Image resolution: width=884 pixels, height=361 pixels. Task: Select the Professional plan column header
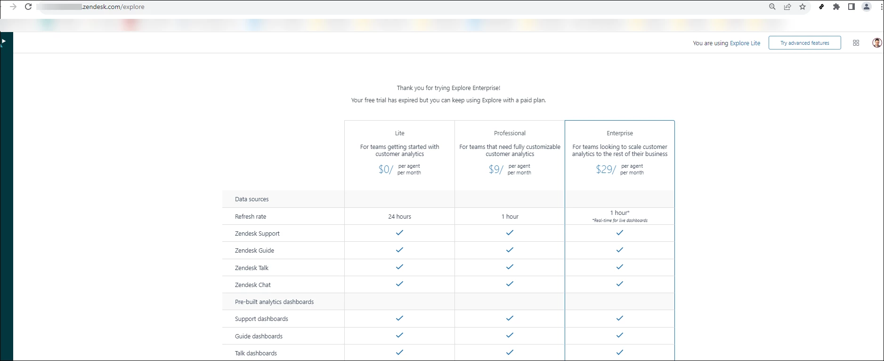tap(510, 133)
